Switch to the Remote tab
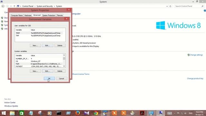The image size is (206, 116). (60, 15)
